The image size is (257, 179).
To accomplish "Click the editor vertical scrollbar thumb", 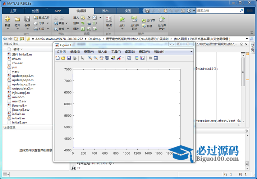I will pos(243,72).
